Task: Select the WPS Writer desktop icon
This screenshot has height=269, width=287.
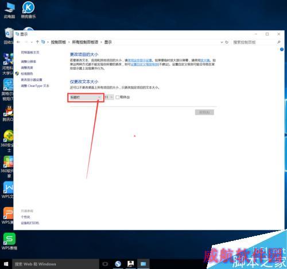Action: [x=7, y=190]
